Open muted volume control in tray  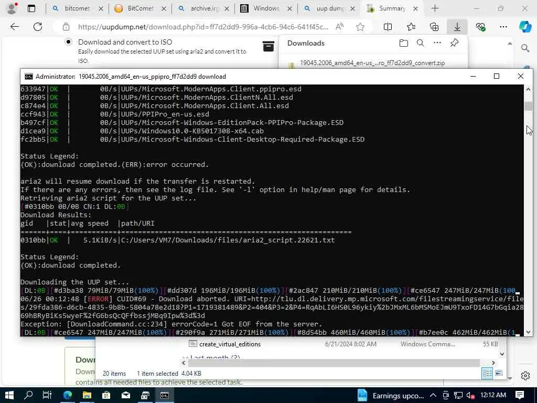pyautogui.click(x=471, y=396)
